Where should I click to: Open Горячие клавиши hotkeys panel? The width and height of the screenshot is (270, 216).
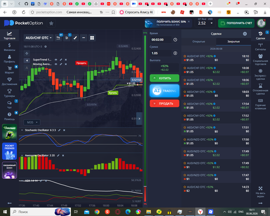click(x=260, y=104)
